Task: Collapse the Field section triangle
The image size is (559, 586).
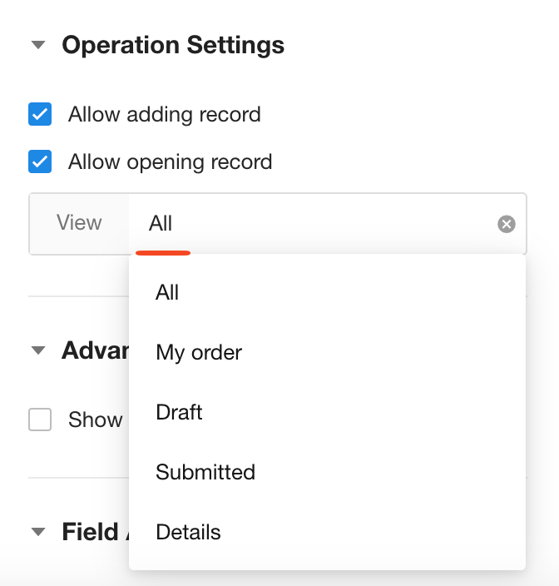Action: click(37, 532)
